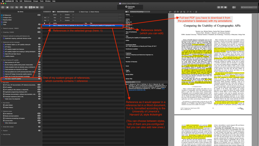Open the attached PDF in its own window
Screen dimensions: 259x146
175,12
